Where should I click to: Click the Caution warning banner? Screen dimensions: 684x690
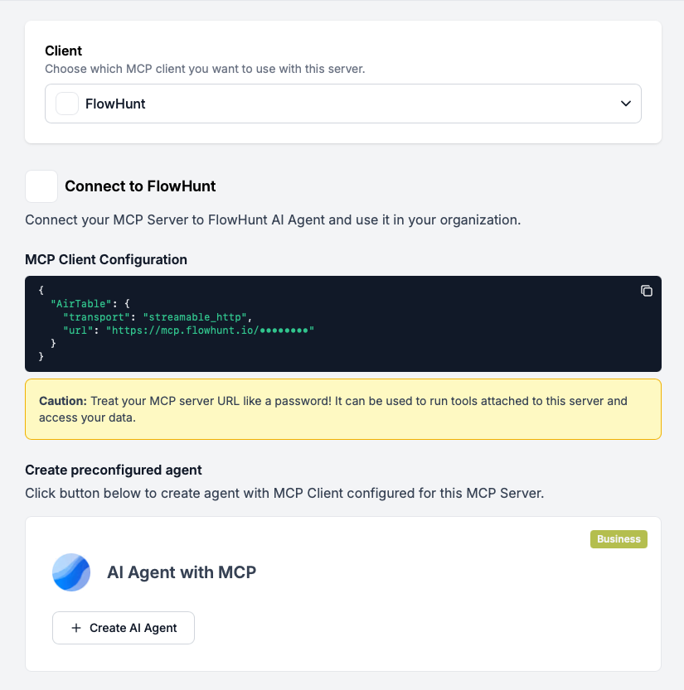[342, 408]
